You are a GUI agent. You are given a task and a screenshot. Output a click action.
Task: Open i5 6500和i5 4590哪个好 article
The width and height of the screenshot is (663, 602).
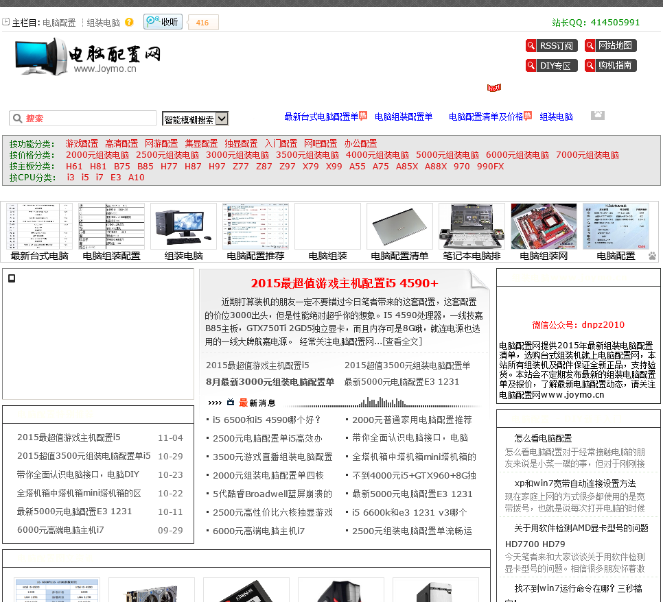(267, 420)
